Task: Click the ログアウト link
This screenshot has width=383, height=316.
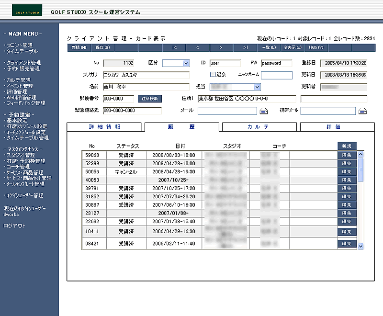Action: pyautogui.click(x=14, y=226)
